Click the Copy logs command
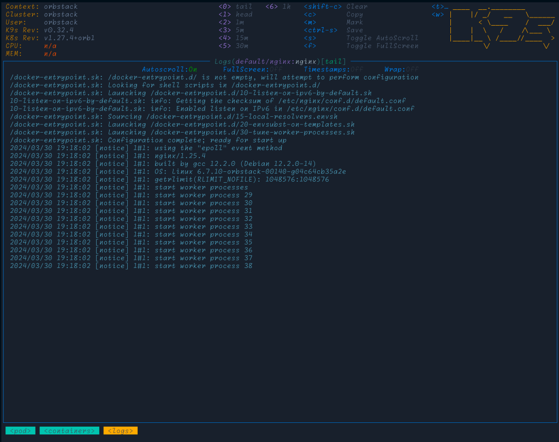The height and width of the screenshot is (442, 559). coord(354,15)
